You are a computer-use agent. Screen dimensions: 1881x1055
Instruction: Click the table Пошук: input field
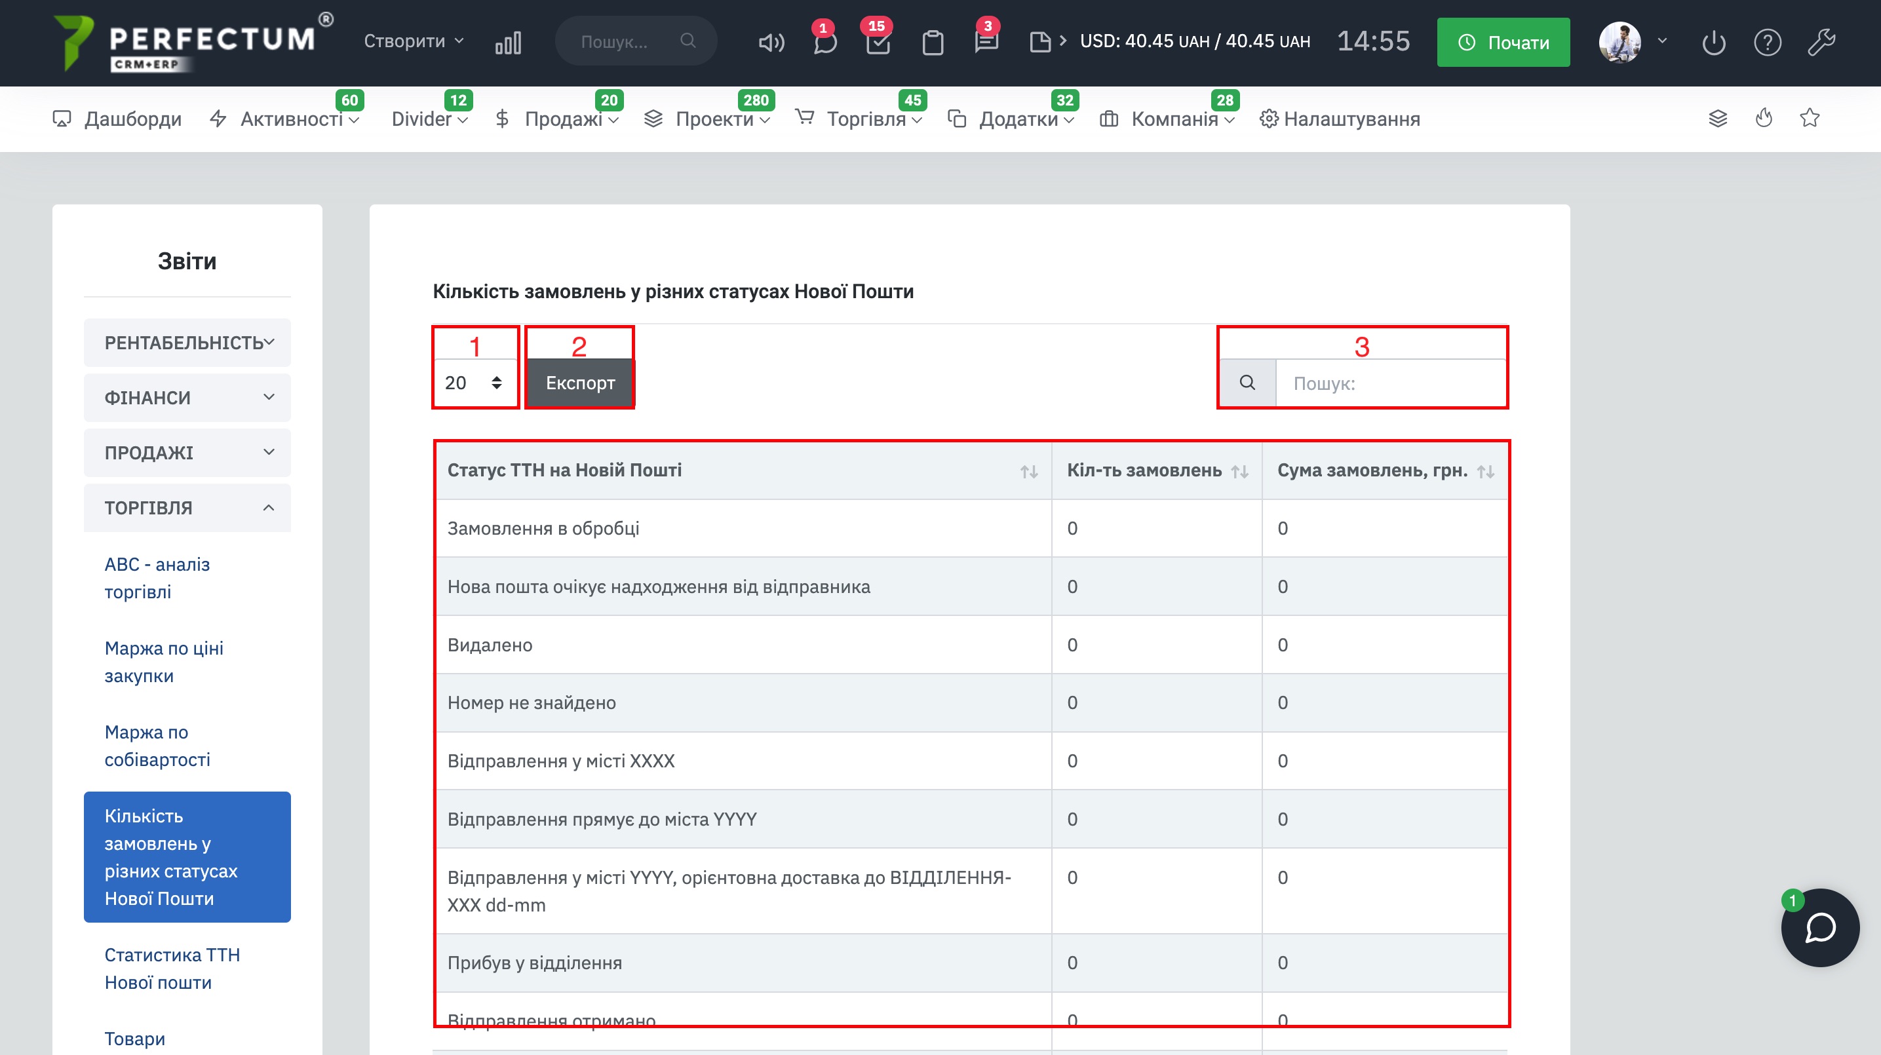(x=1390, y=383)
